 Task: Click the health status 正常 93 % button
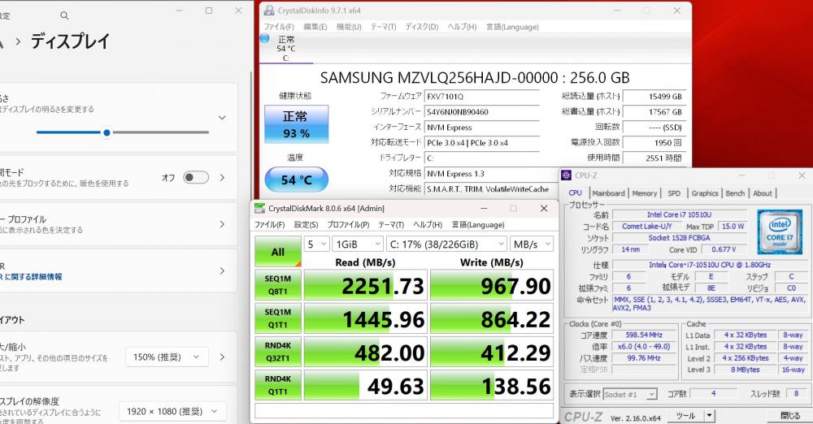(296, 124)
